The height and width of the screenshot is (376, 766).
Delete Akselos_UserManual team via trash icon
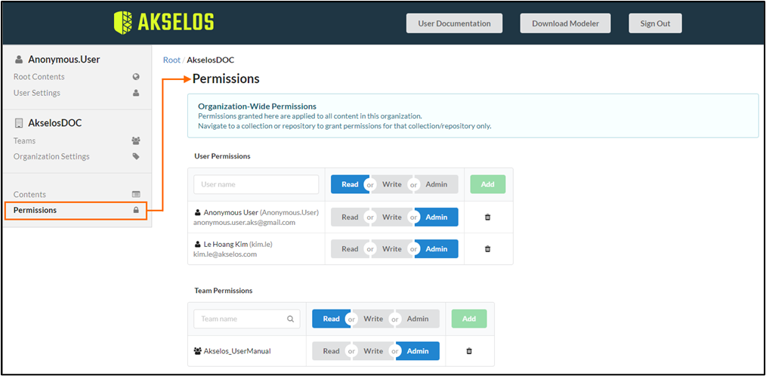pyautogui.click(x=469, y=351)
